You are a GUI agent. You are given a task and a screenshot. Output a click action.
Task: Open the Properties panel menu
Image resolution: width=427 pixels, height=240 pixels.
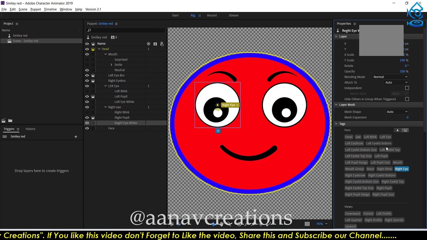(355, 24)
